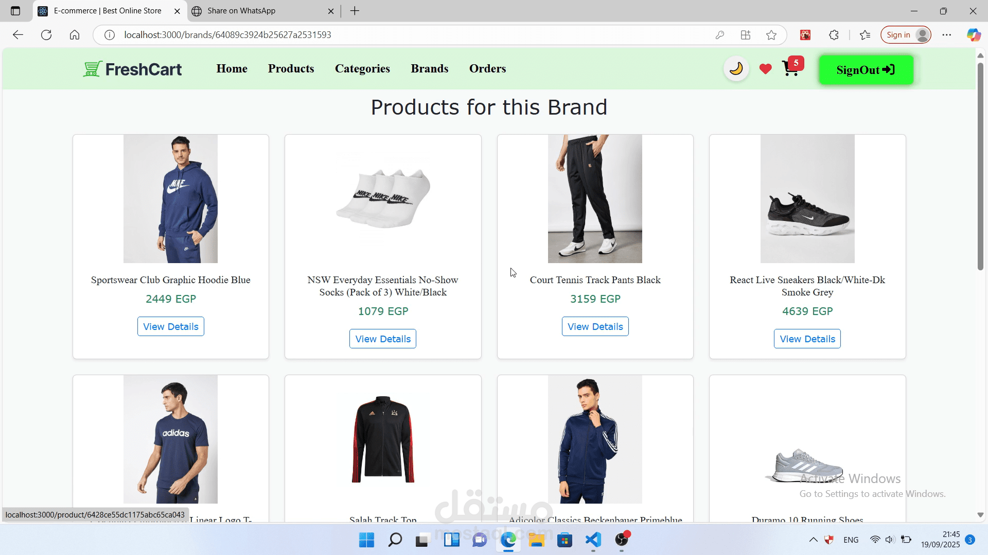The image size is (988, 555).
Task: Open Settings and more menu
Action: tap(946, 35)
